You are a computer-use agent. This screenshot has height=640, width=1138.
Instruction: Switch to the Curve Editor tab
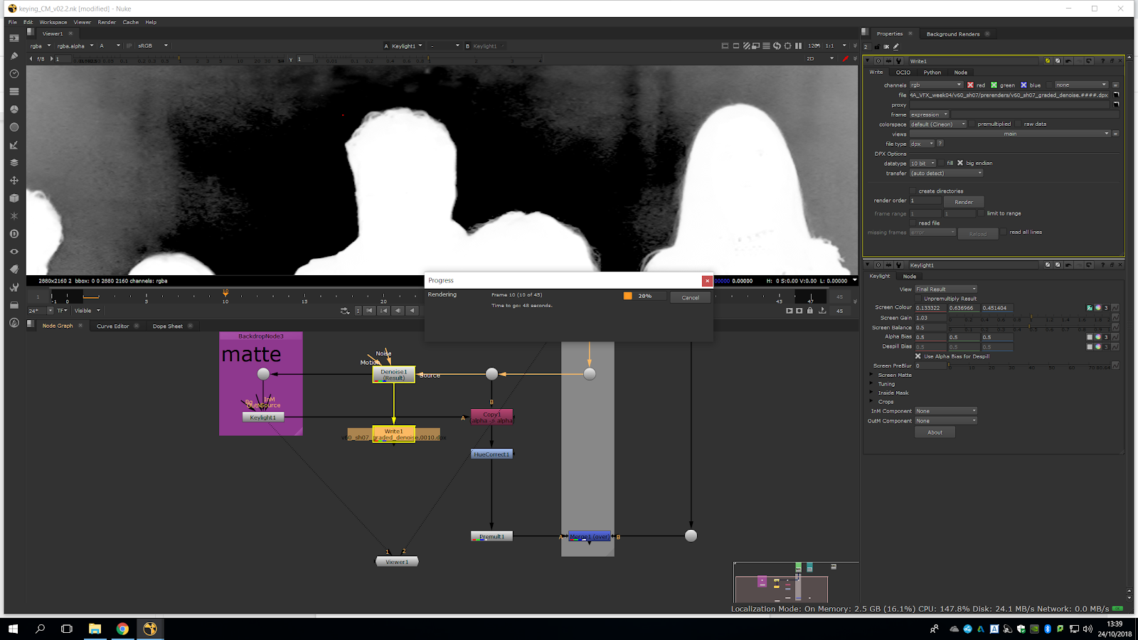(x=113, y=326)
